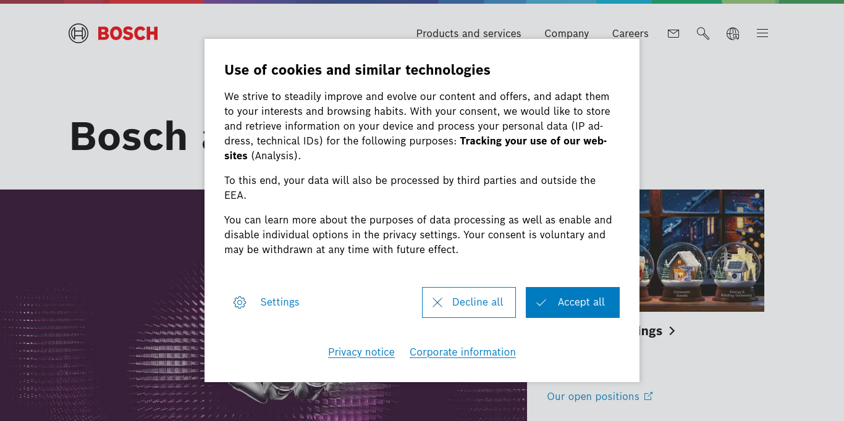Screen dimensions: 844x421
Task: Expand the chevron arrow beside the teaser heading
Action: point(672,331)
